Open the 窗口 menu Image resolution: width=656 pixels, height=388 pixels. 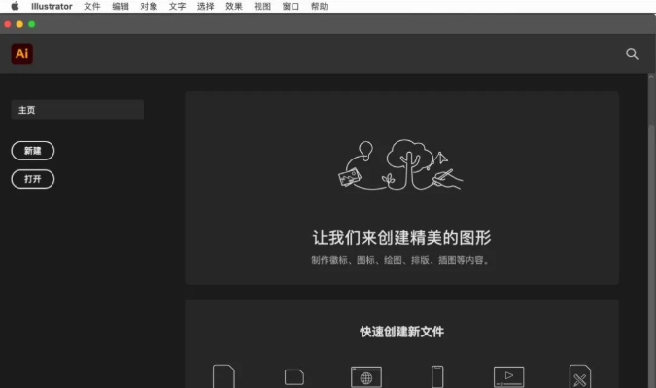click(x=291, y=6)
